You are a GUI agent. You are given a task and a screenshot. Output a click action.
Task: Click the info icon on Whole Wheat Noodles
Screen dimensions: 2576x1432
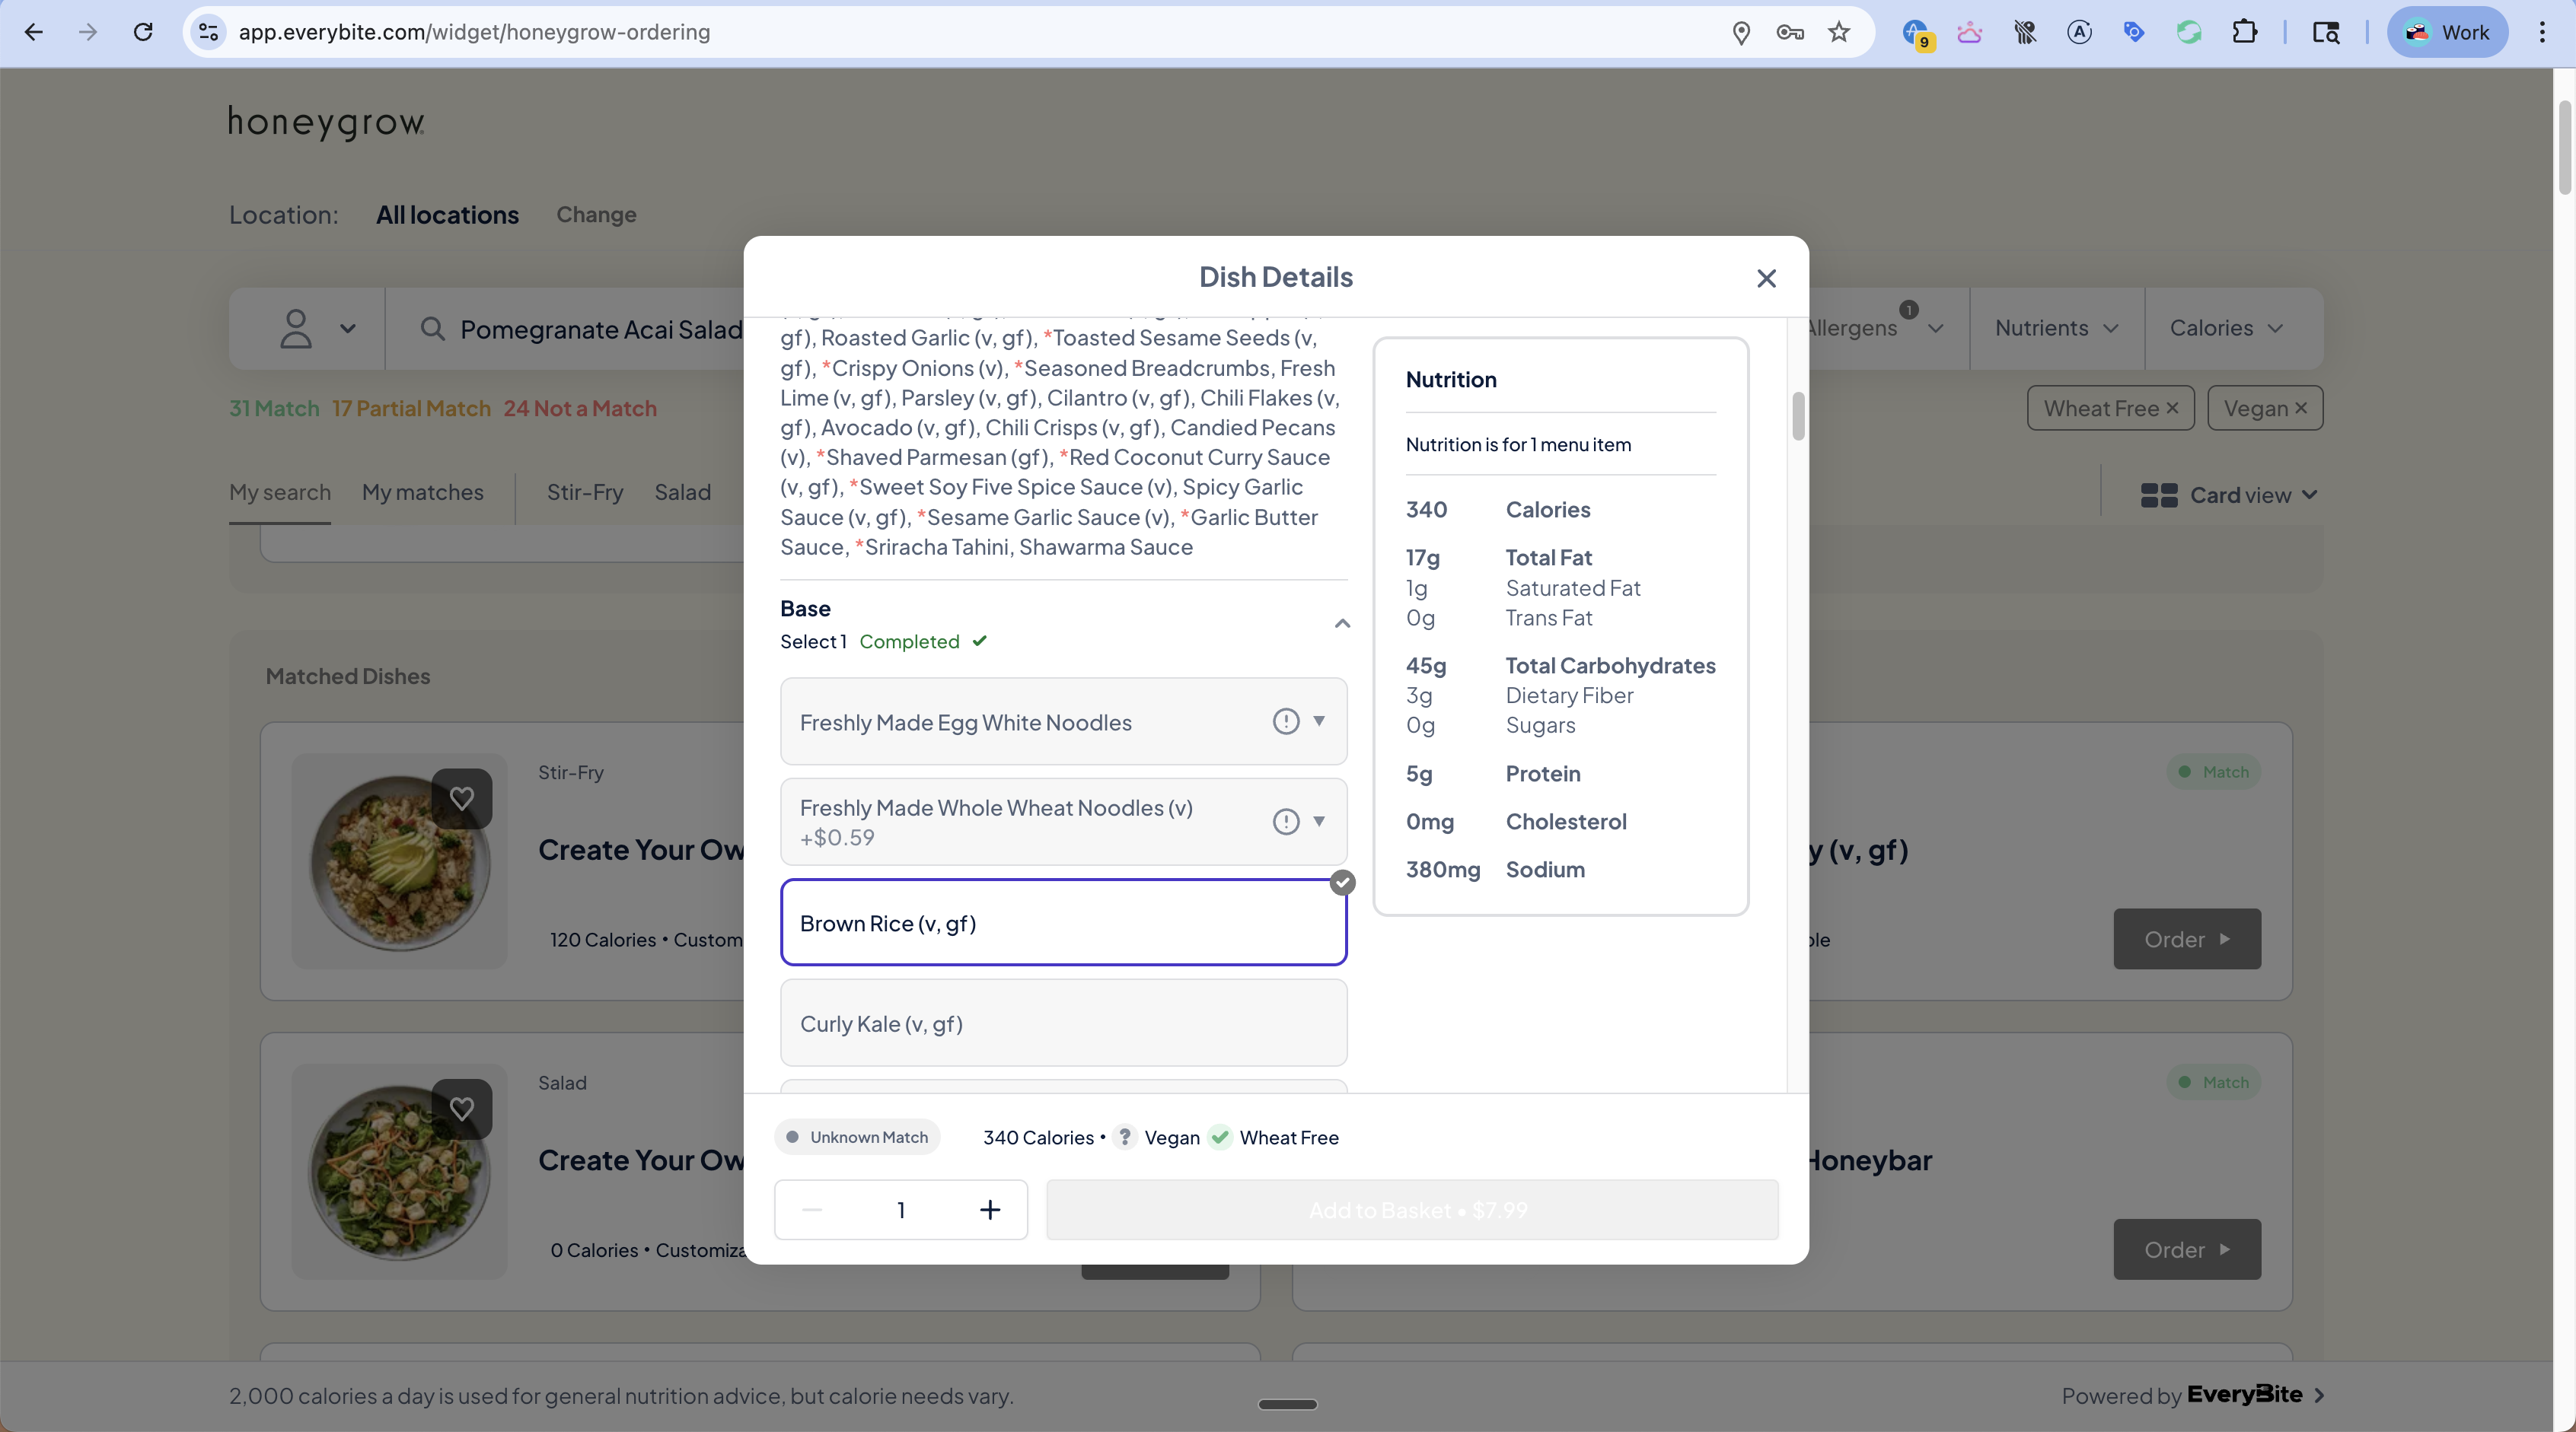[1285, 822]
